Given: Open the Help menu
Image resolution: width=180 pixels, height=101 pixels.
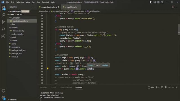Looking at the screenshot, I should click(x=53, y=2).
